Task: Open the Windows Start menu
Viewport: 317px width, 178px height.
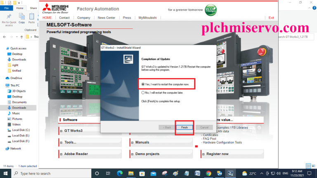Action: 5,173
